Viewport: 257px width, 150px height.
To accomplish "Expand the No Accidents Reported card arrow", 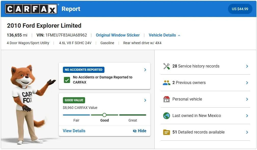I will [145, 70].
